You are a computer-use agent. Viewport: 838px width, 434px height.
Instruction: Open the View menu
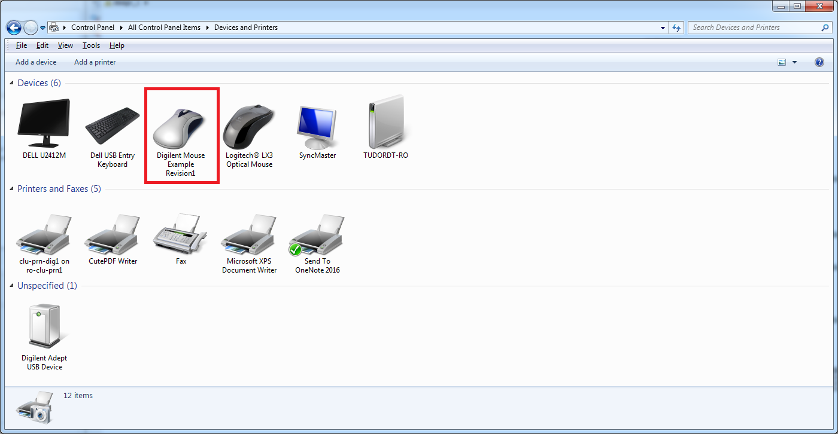tap(65, 45)
